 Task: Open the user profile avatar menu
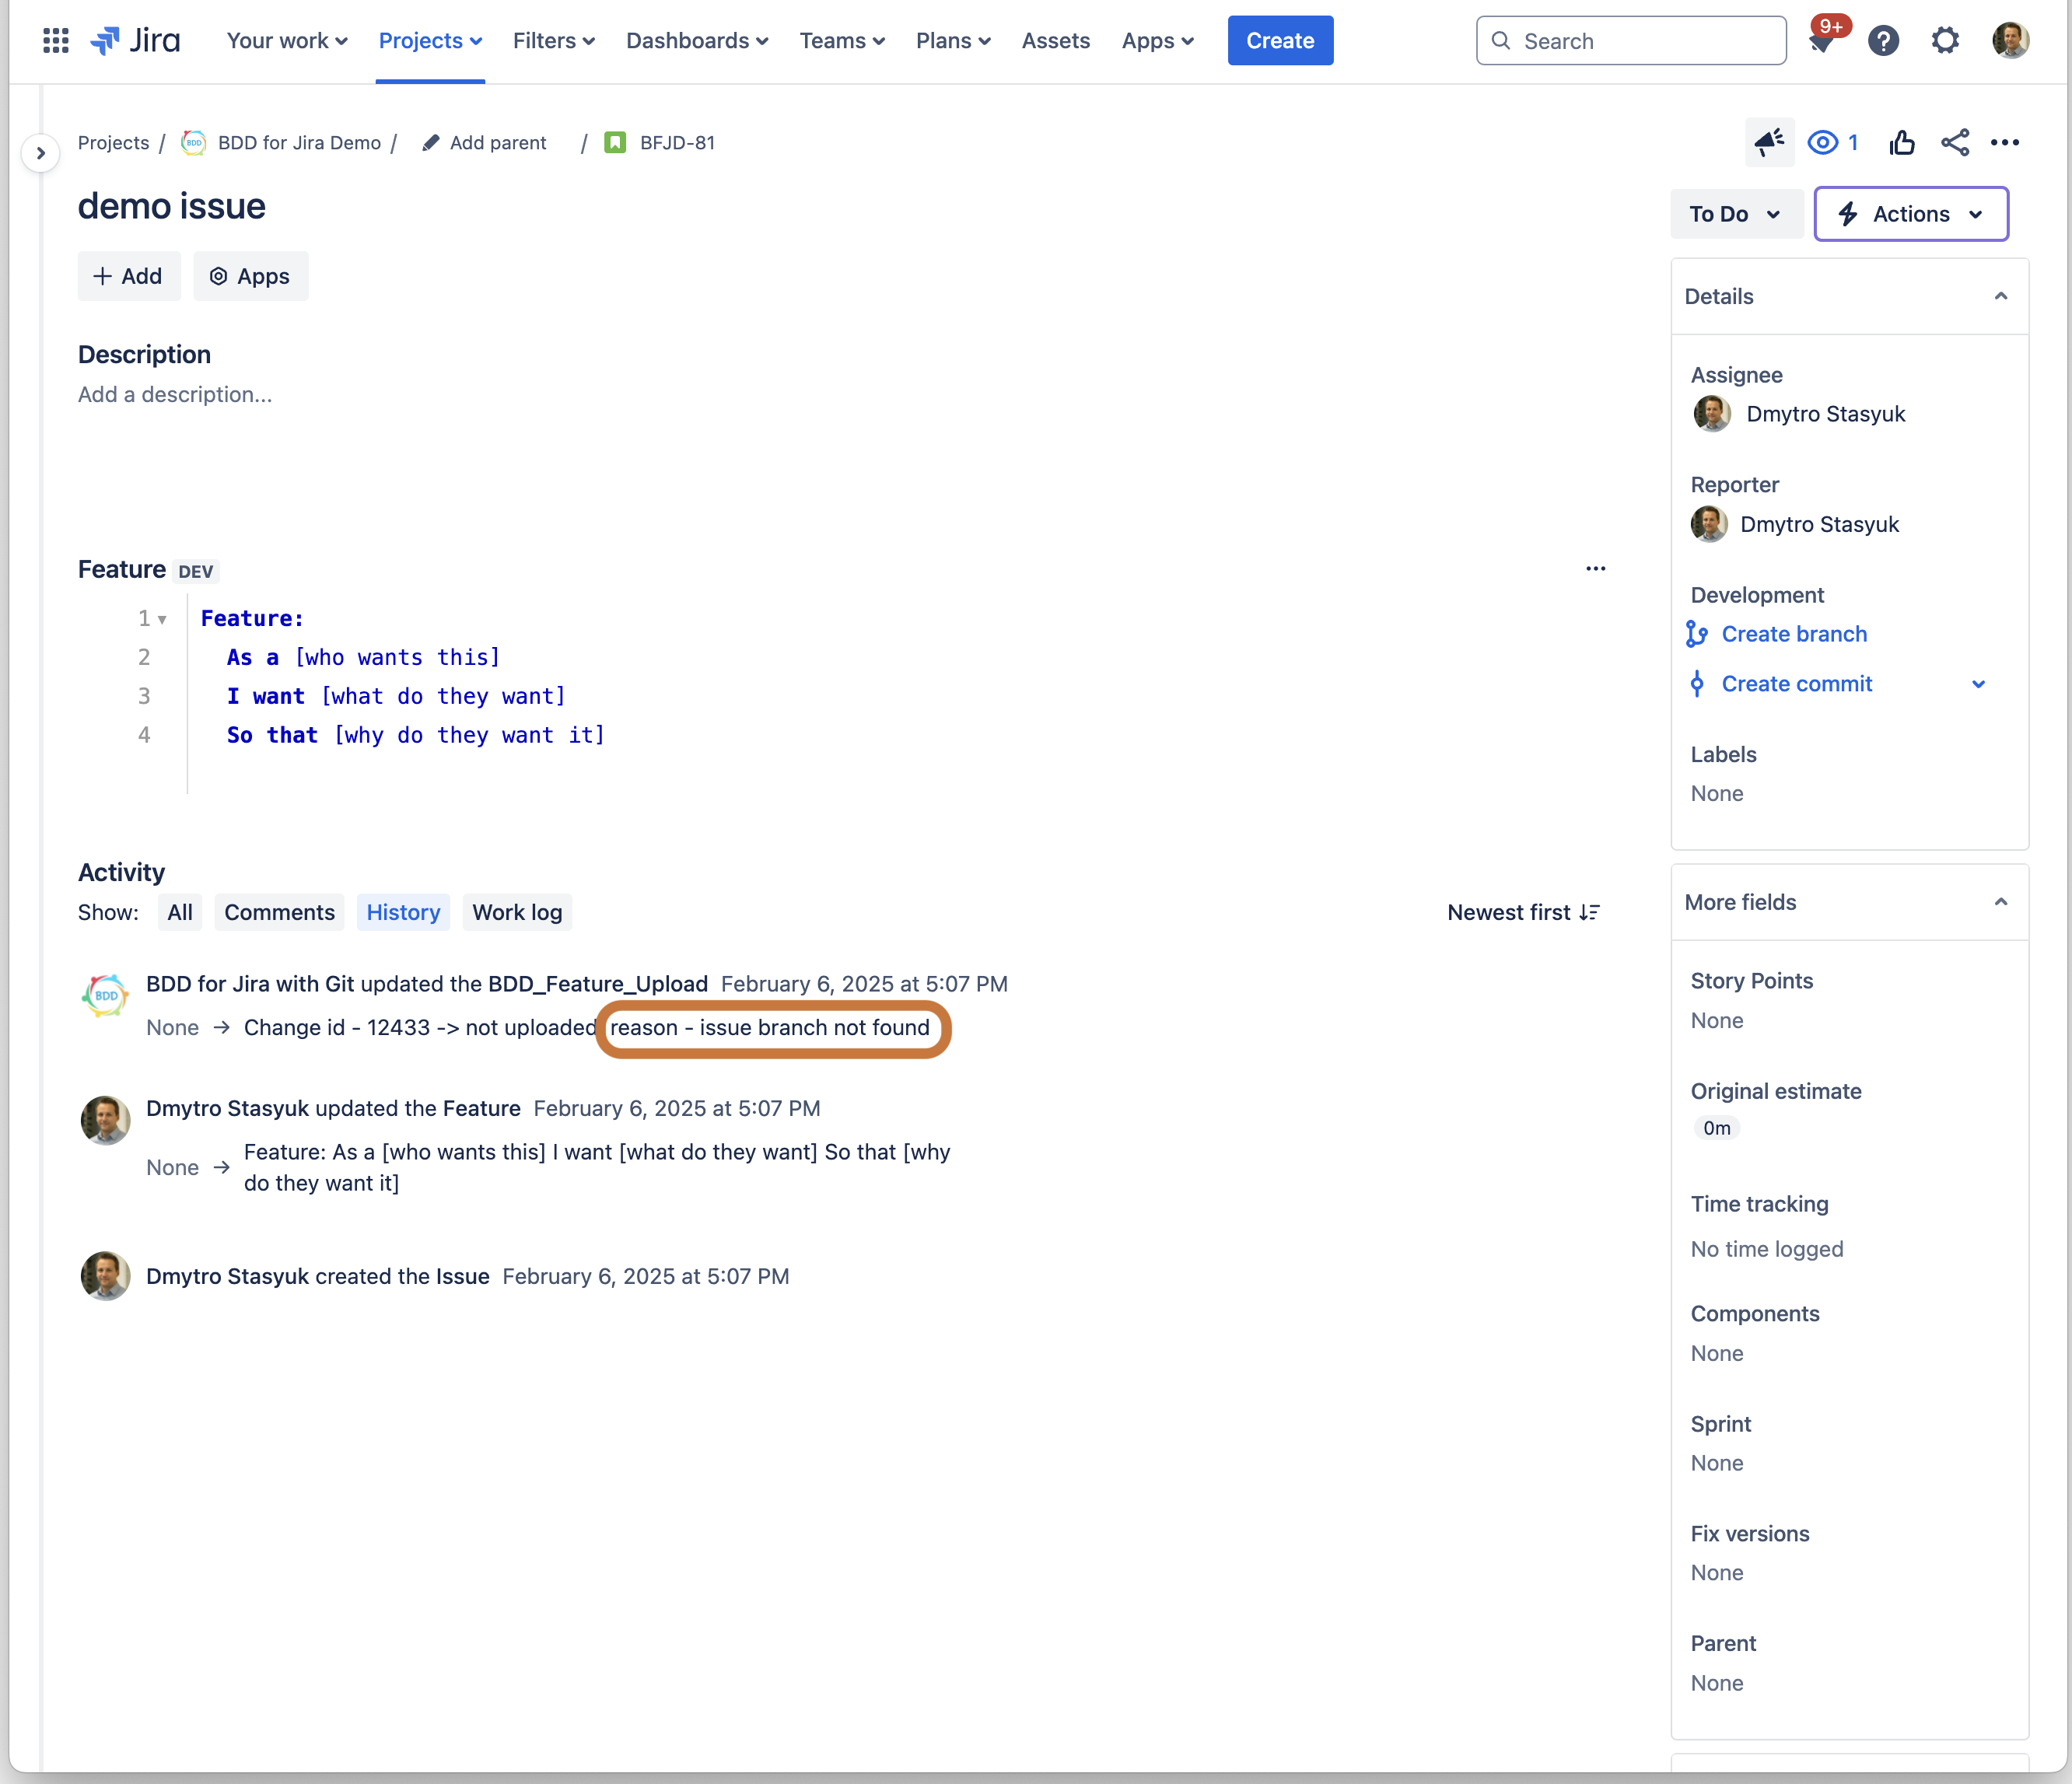(2010, 41)
